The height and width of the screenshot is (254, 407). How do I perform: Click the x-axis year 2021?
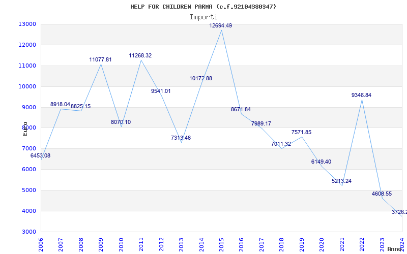(342, 244)
